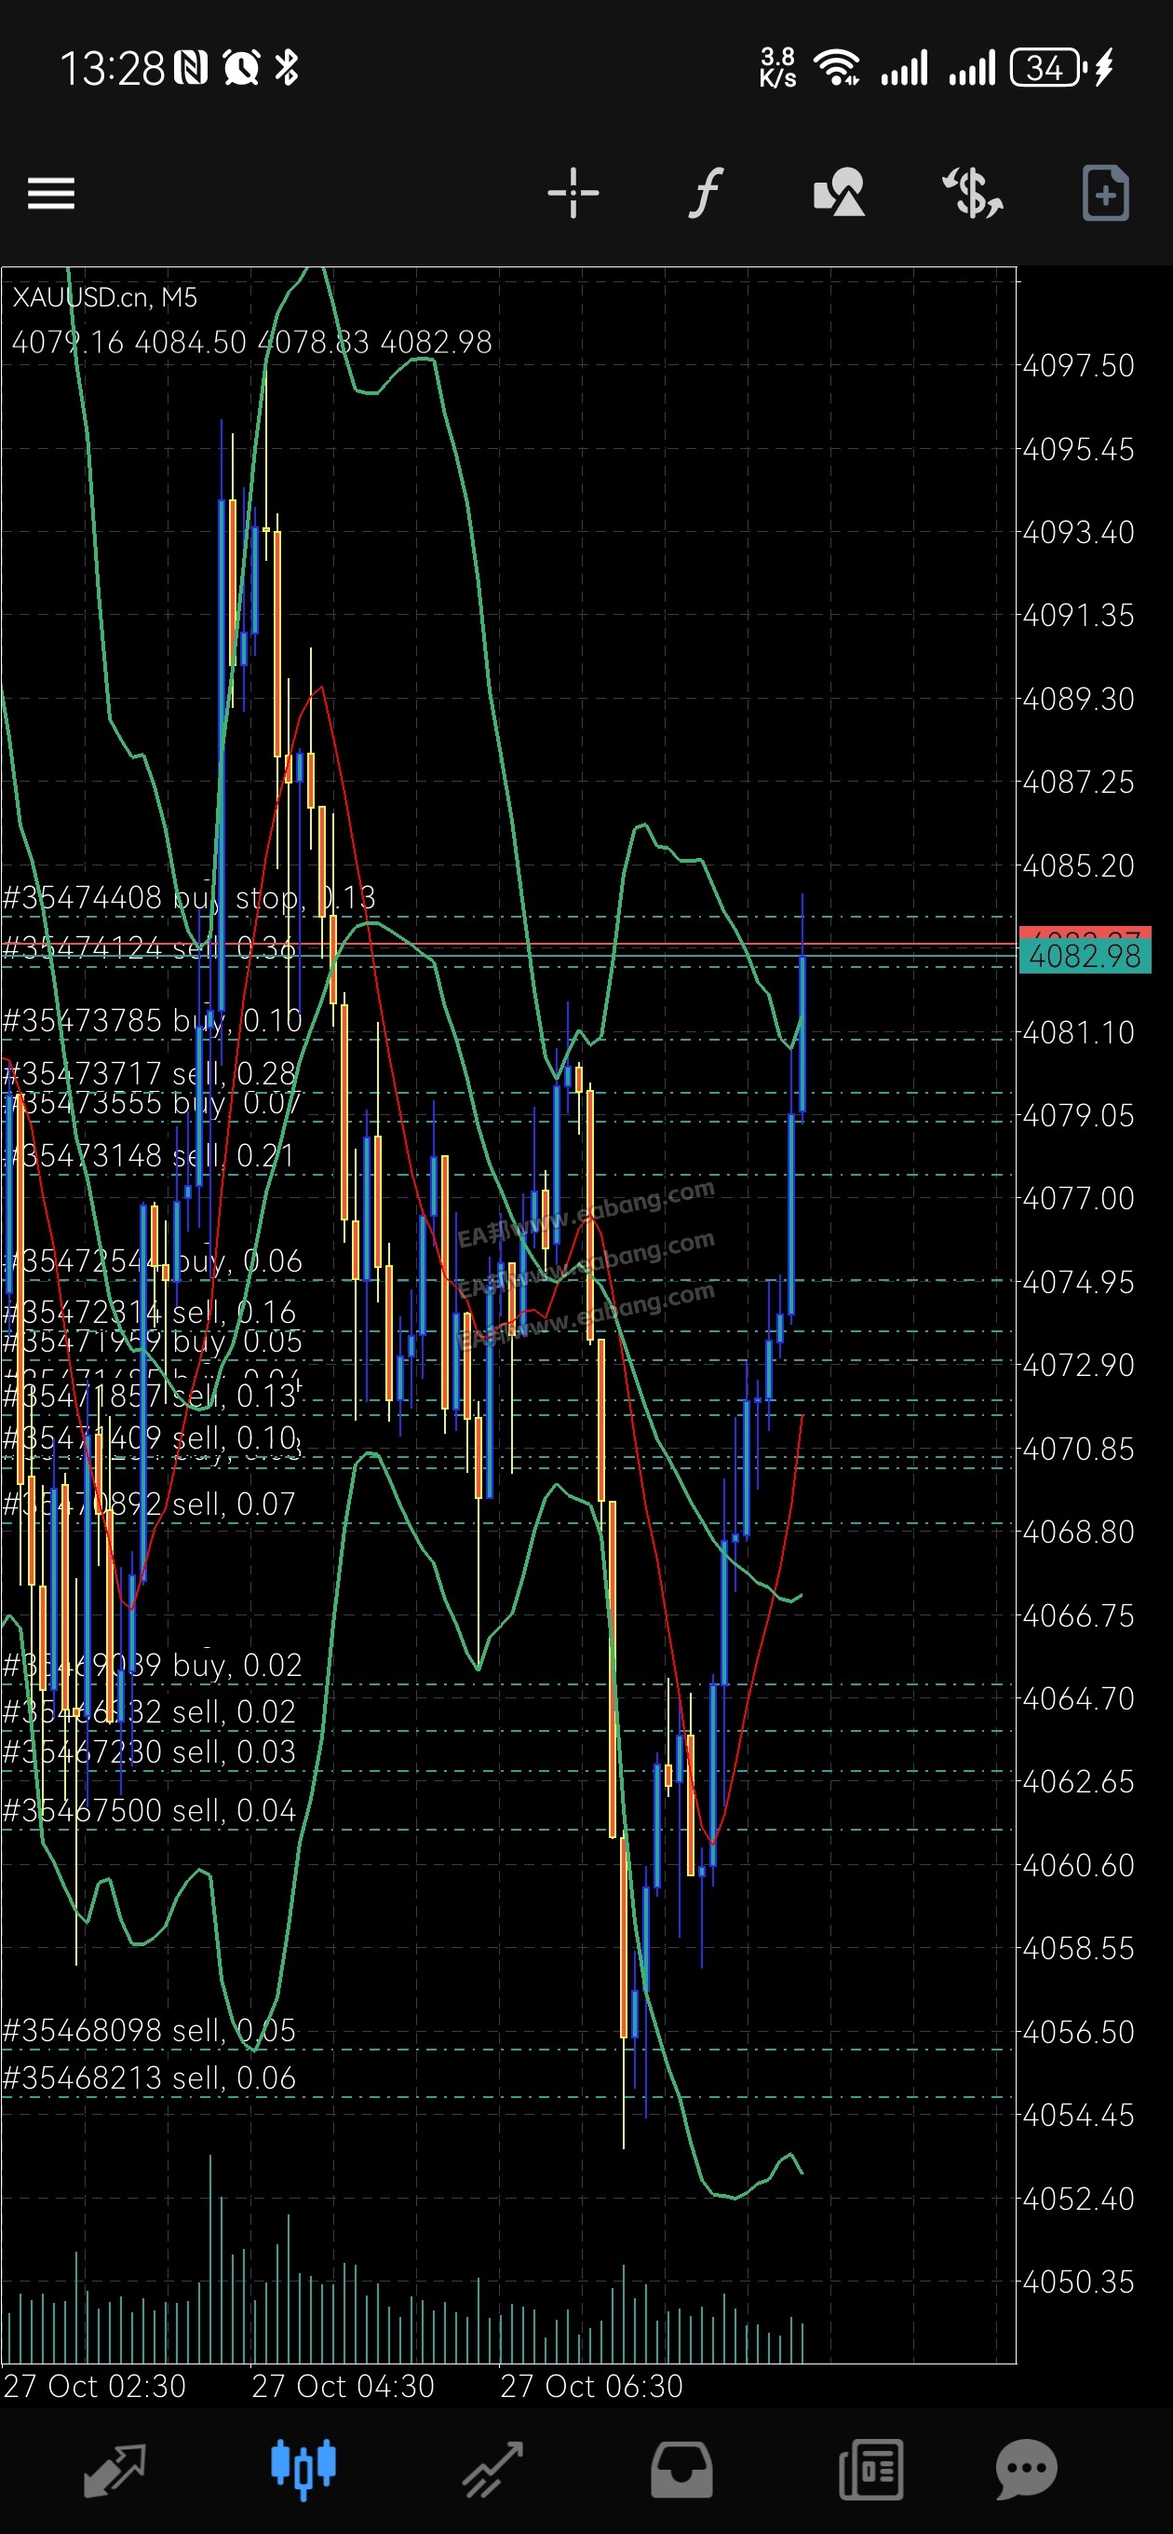The height and width of the screenshot is (2534, 1173).
Task: Create a new order with the plus-document icon
Action: [1105, 193]
